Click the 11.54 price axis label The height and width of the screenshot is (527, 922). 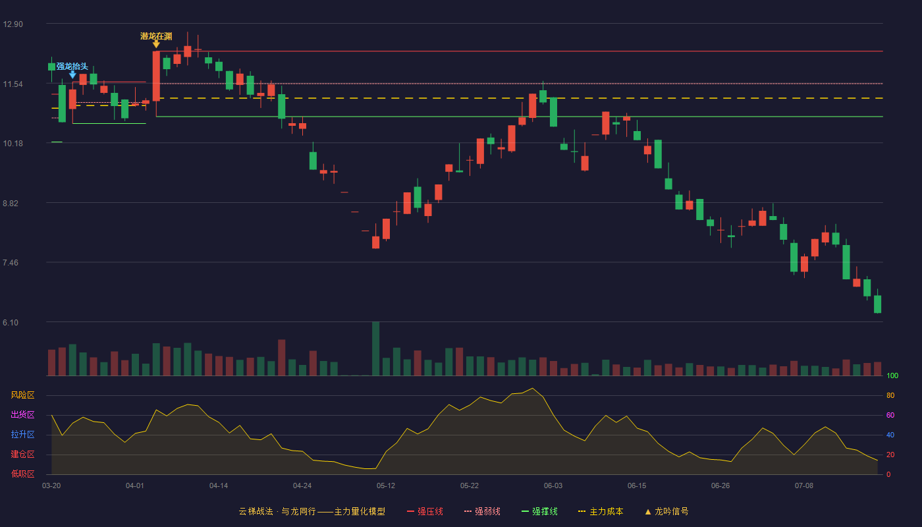[13, 84]
